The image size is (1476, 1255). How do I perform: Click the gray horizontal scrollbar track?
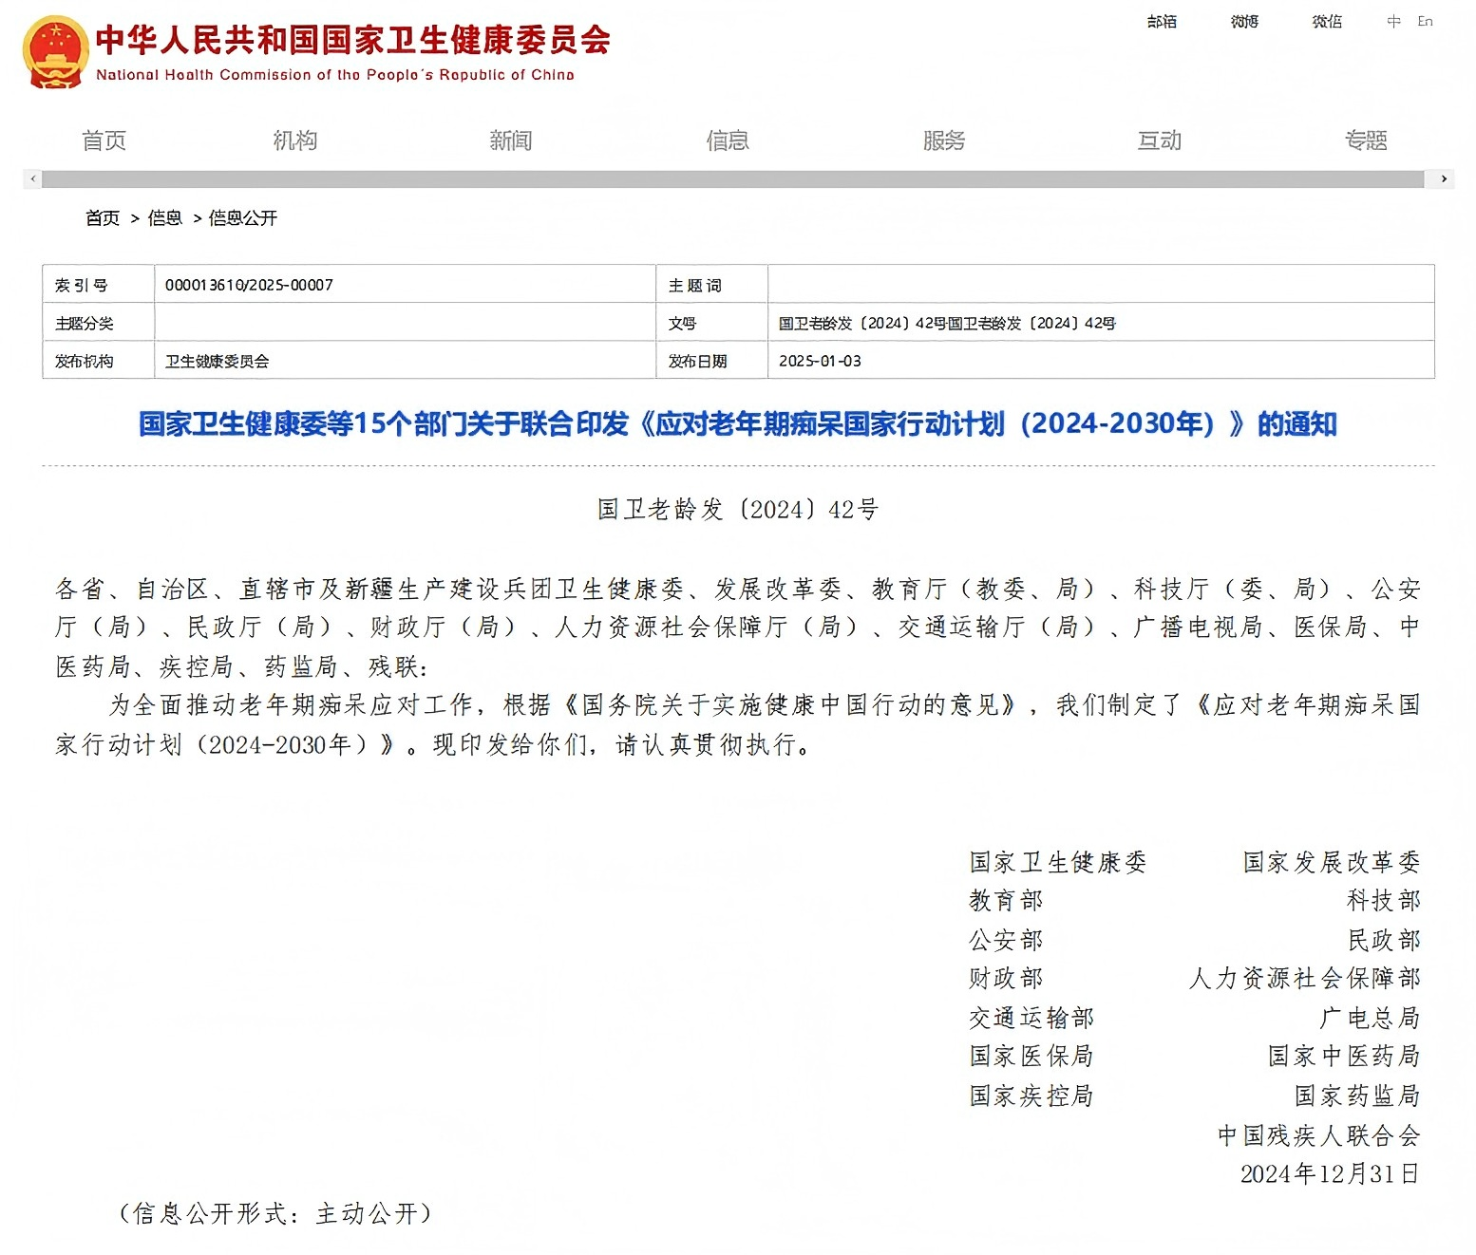732,178
